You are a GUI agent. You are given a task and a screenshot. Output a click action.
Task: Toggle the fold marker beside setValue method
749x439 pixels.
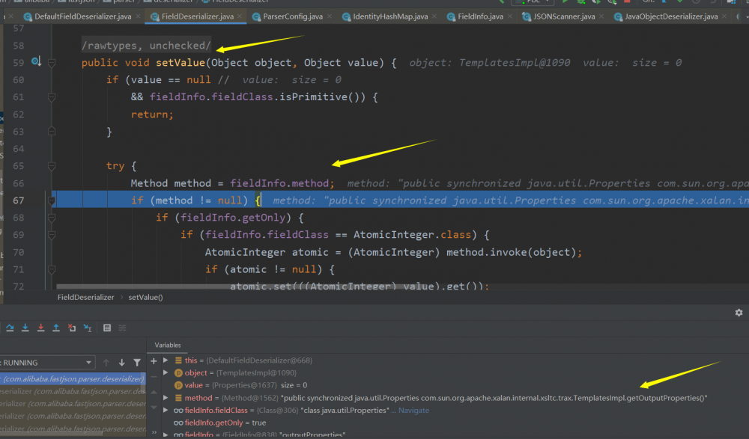(x=52, y=64)
